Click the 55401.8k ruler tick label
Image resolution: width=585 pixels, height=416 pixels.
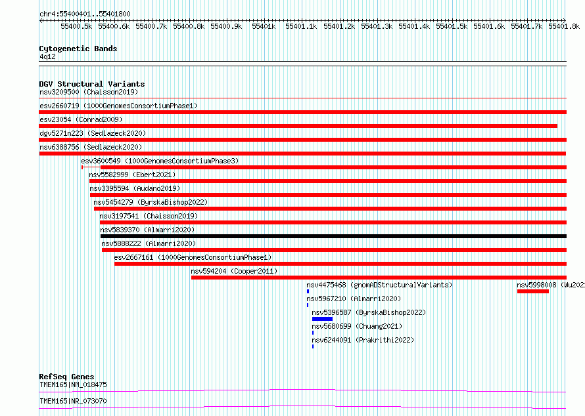point(564,26)
